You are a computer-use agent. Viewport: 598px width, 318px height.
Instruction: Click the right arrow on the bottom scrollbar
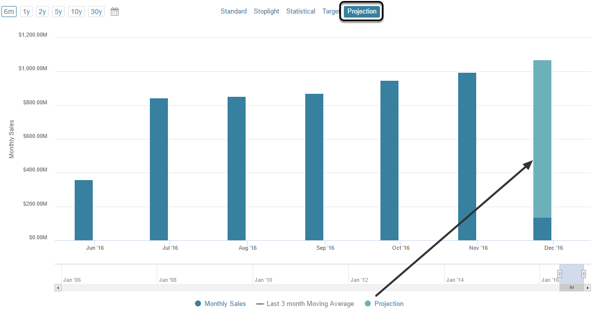coord(587,287)
